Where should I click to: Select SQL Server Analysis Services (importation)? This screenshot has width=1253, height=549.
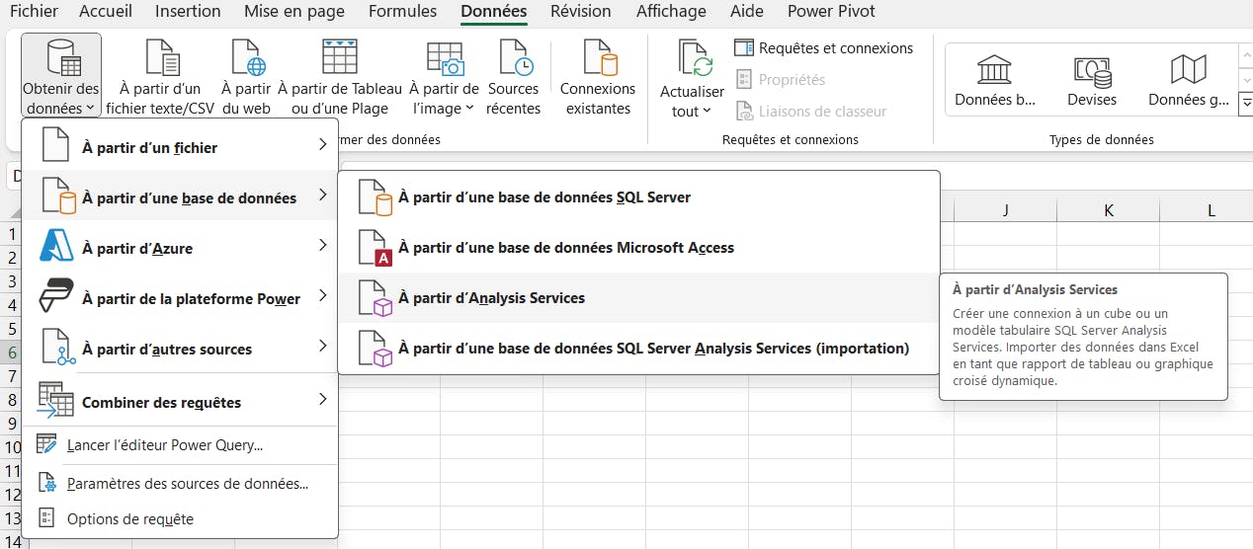(638, 348)
